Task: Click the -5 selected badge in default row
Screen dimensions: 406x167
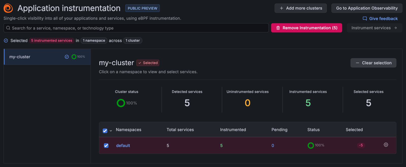Action: [x=361, y=145]
